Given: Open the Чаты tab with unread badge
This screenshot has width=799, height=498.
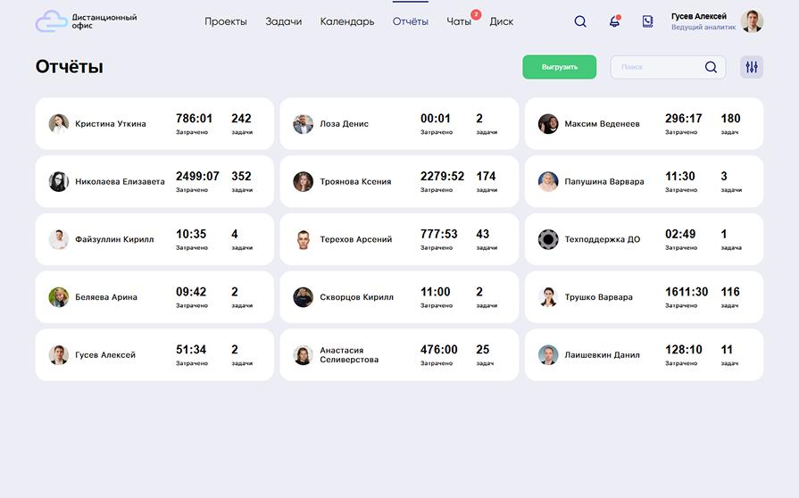Looking at the screenshot, I should point(459,21).
